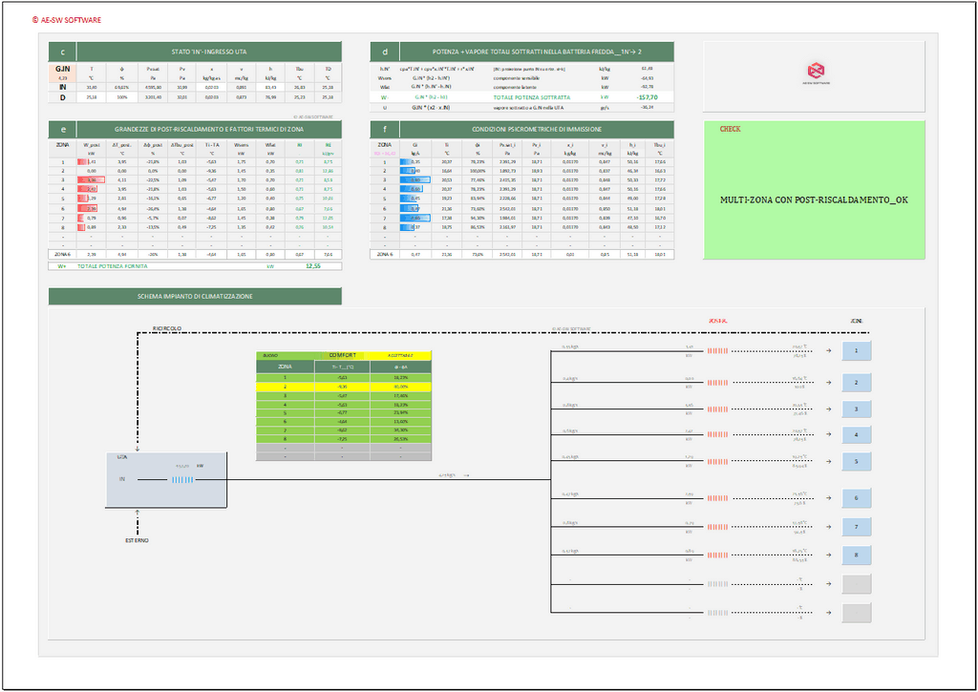The image size is (978, 692).
Task: Select the zone 5 blue box
Action: pos(857,462)
